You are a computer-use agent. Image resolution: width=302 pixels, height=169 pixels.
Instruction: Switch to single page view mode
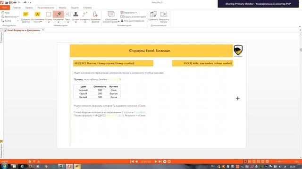(x=245, y=161)
